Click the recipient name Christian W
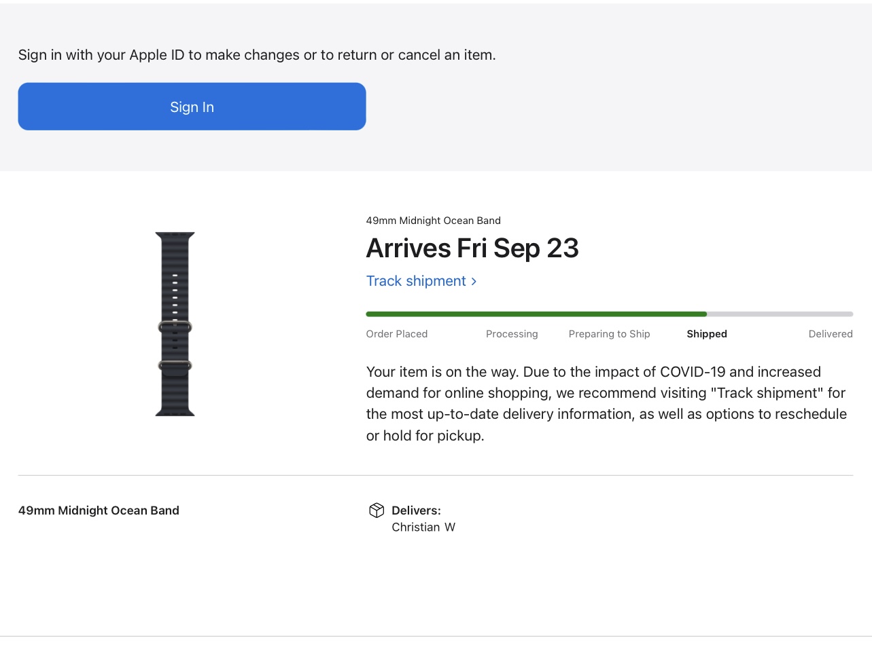This screenshot has width=872, height=651. (x=423, y=527)
